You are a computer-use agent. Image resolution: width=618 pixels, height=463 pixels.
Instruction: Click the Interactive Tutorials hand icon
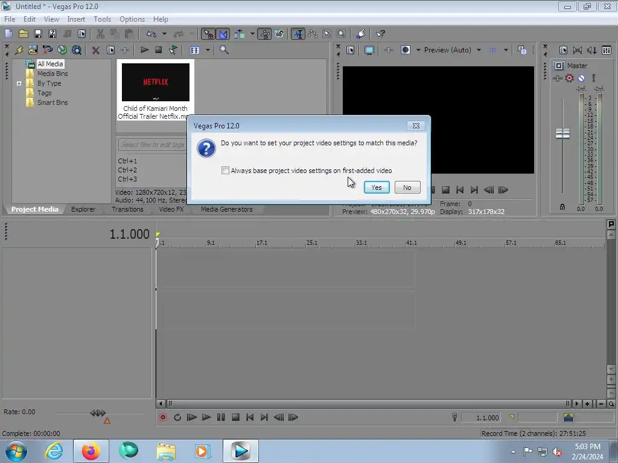(x=361, y=34)
